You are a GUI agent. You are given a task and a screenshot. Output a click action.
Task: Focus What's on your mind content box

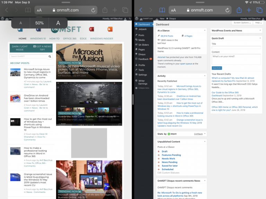click(236, 59)
